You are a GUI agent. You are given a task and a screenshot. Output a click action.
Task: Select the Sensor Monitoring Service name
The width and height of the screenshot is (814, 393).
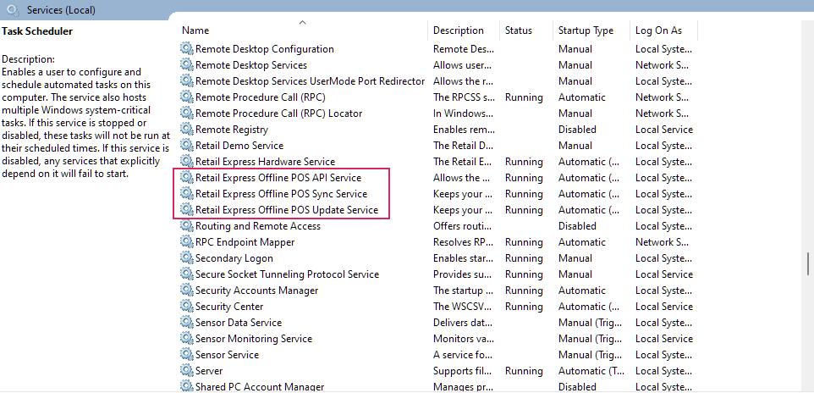(x=254, y=339)
